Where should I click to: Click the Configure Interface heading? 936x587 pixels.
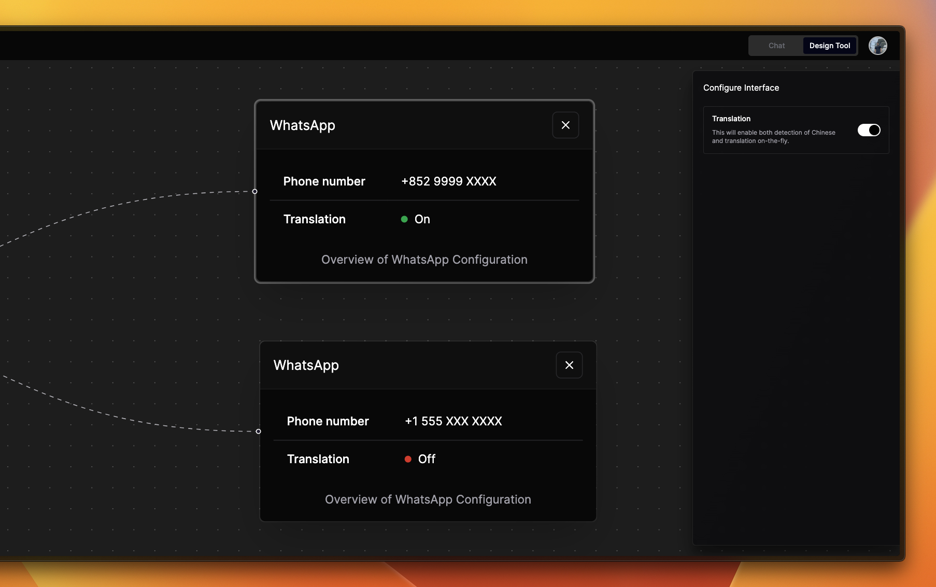click(x=741, y=88)
